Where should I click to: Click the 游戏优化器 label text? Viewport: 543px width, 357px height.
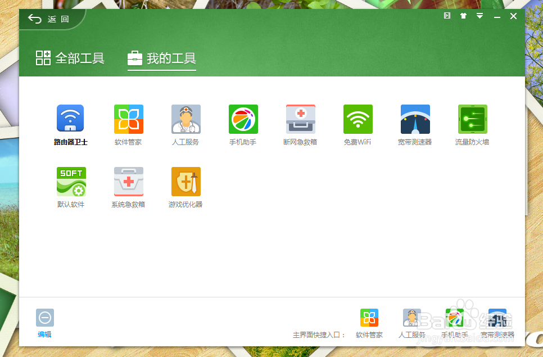(x=185, y=204)
